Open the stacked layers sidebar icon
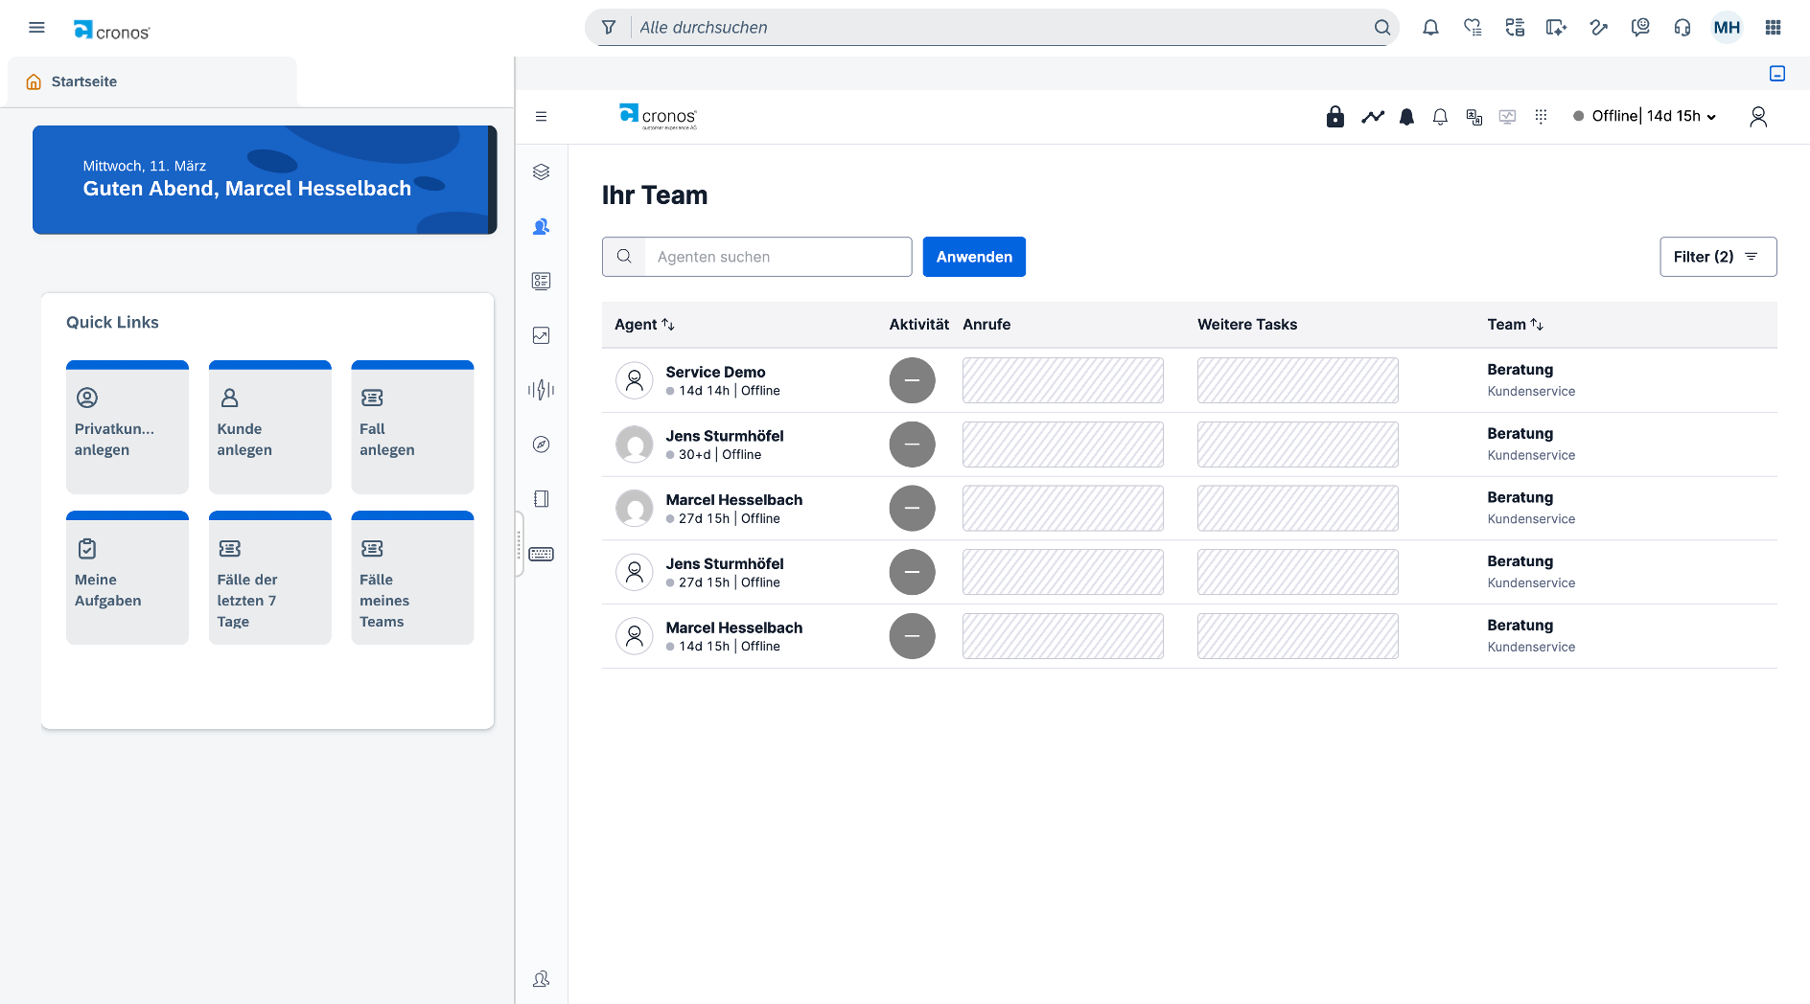This screenshot has height=1004, width=1810. coord(541,172)
